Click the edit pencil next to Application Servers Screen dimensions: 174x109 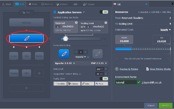[84, 12]
